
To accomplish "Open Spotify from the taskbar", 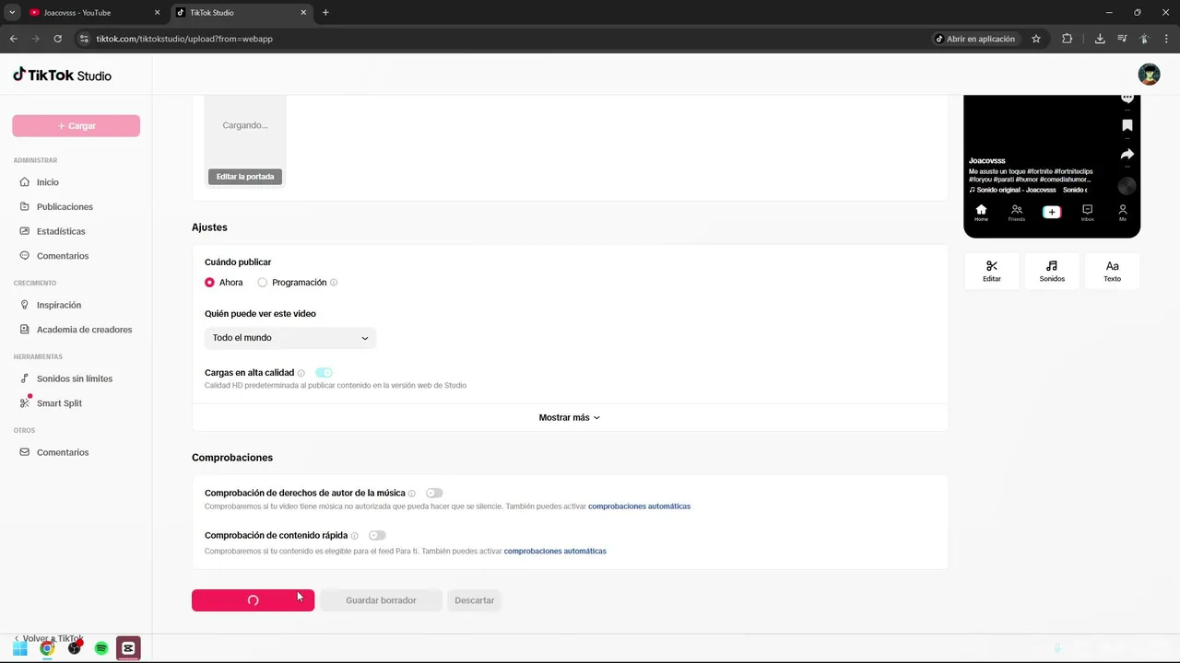I will click(101, 648).
